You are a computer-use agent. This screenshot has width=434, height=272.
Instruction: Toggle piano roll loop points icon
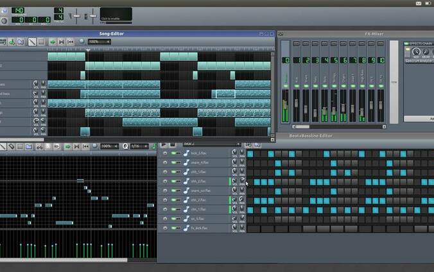click(x=76, y=147)
